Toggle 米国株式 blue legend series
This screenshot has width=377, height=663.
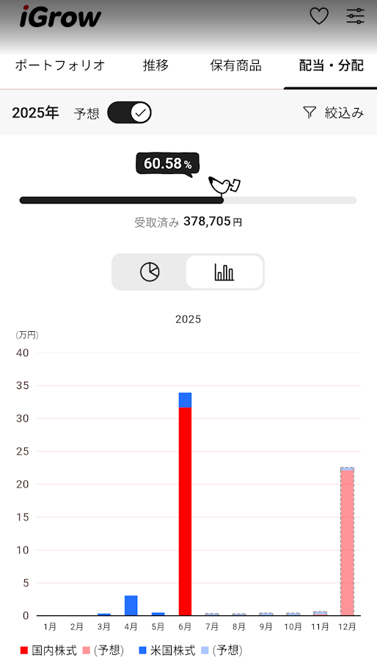[x=167, y=650]
